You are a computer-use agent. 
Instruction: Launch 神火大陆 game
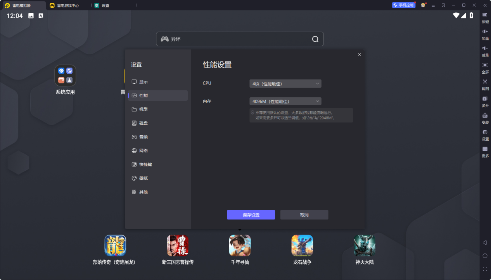(365, 250)
